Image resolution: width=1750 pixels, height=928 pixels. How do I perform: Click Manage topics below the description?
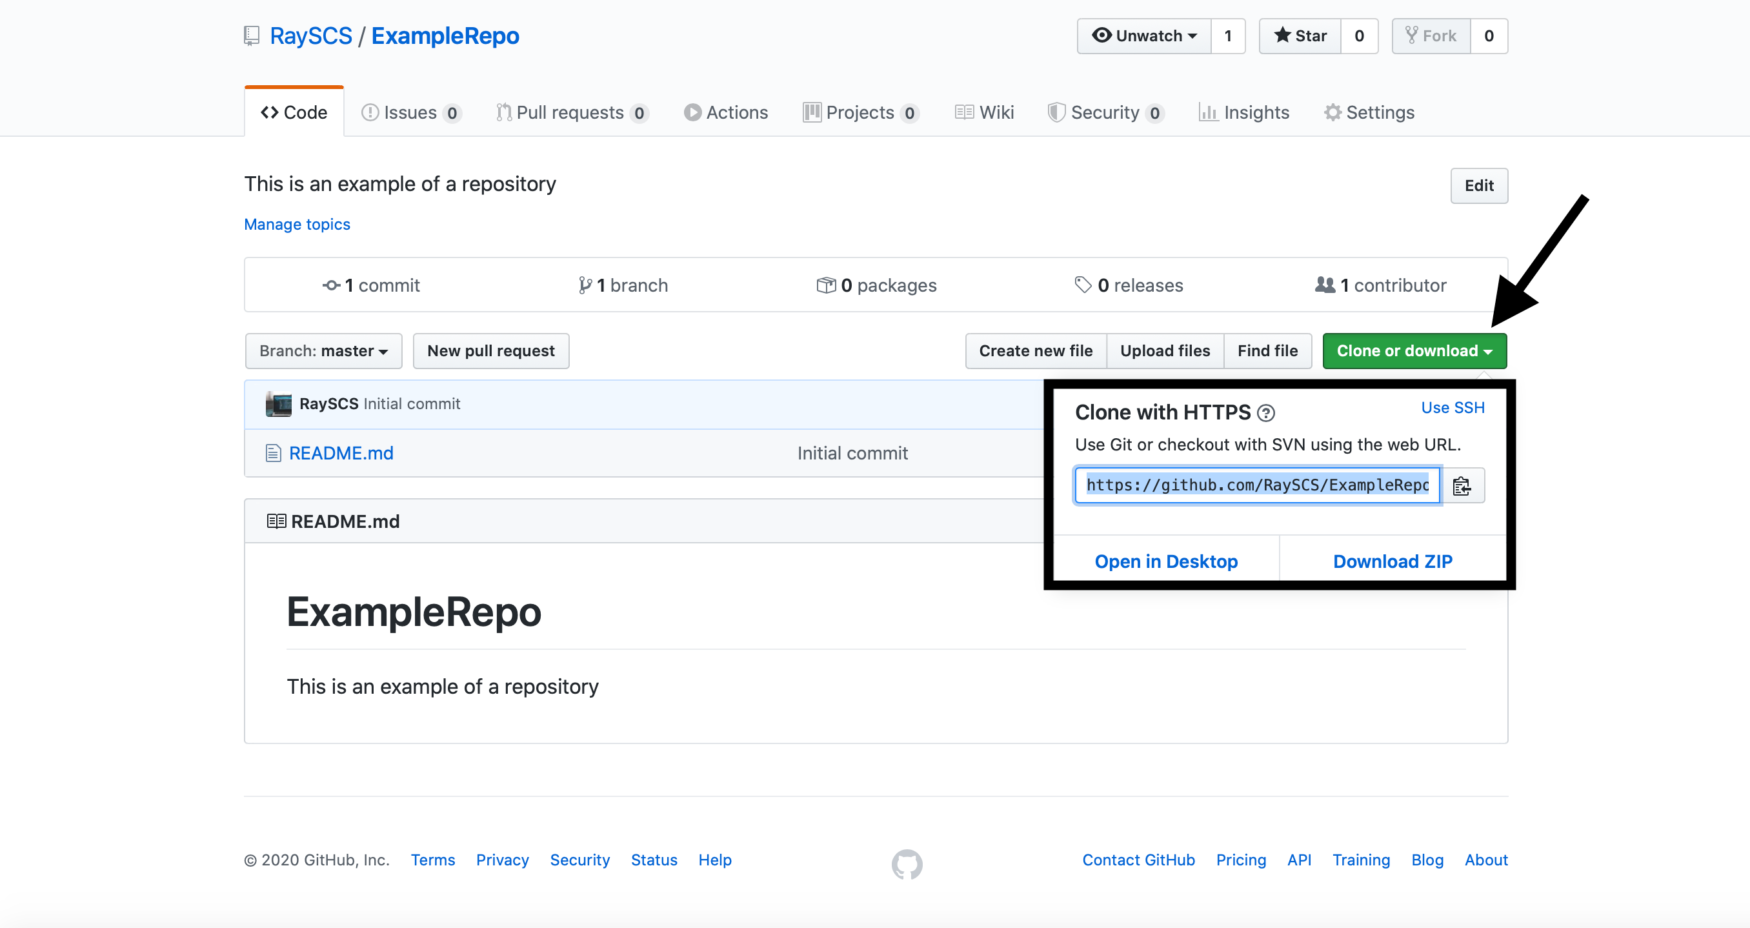tap(297, 224)
